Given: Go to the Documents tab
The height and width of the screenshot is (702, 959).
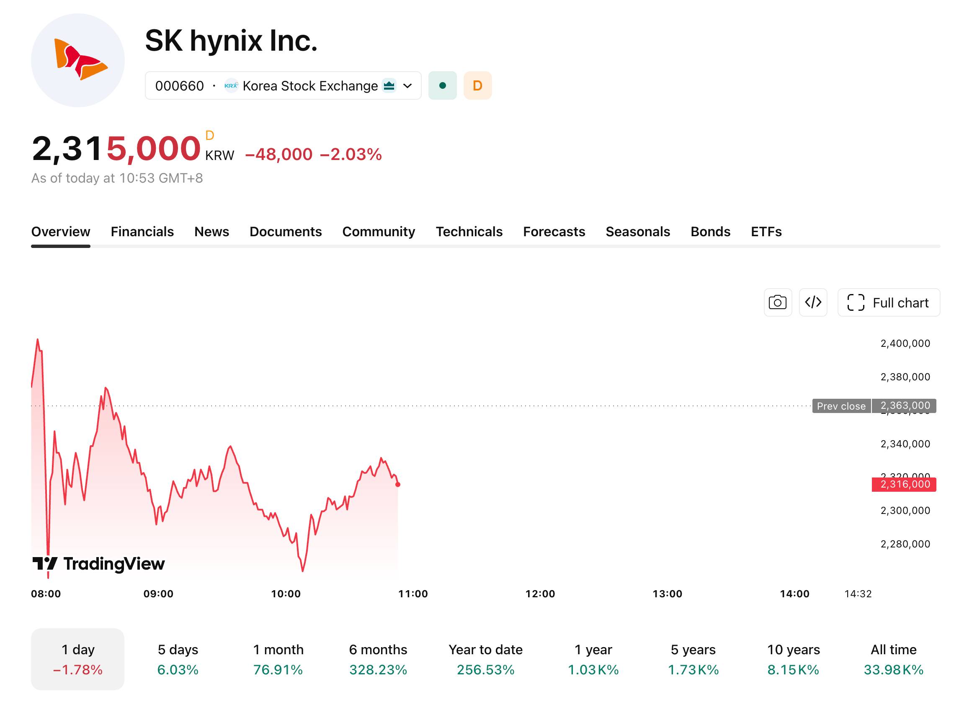Looking at the screenshot, I should [286, 232].
